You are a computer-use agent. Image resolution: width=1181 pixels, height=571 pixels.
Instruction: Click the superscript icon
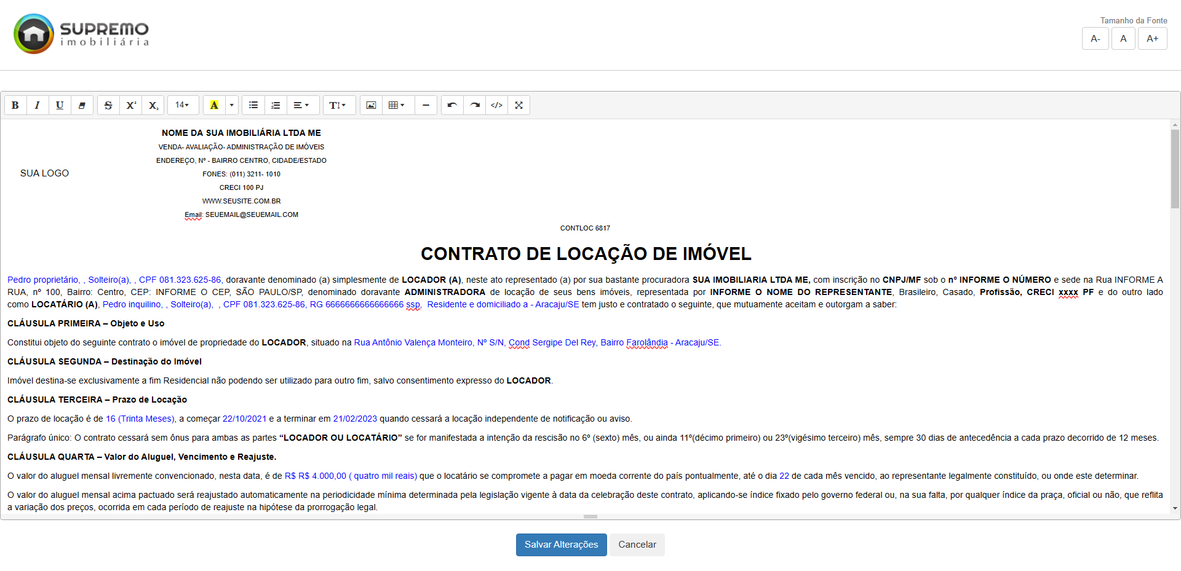point(131,105)
